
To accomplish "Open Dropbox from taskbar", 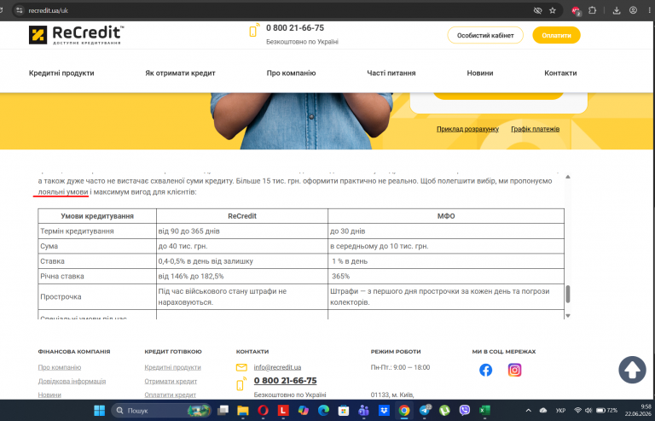I will click(x=384, y=411).
